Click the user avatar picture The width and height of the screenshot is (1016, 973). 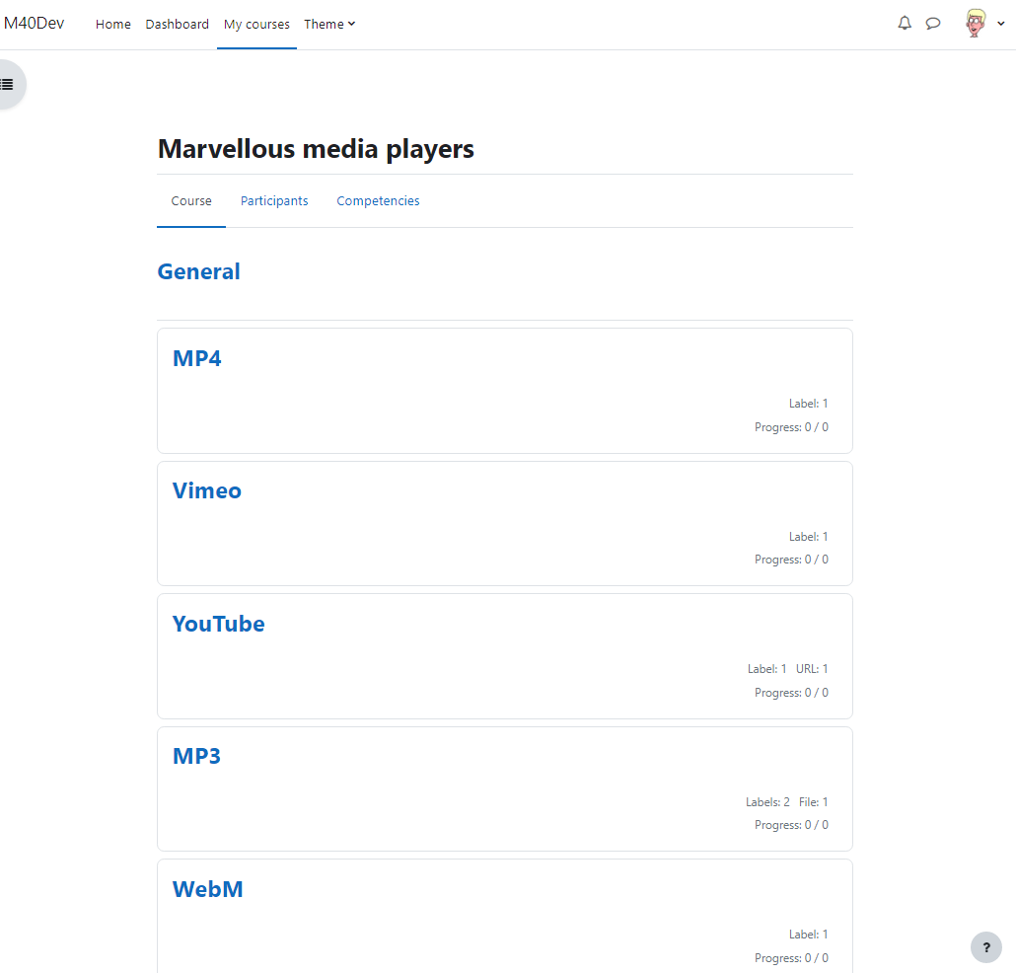click(x=976, y=24)
